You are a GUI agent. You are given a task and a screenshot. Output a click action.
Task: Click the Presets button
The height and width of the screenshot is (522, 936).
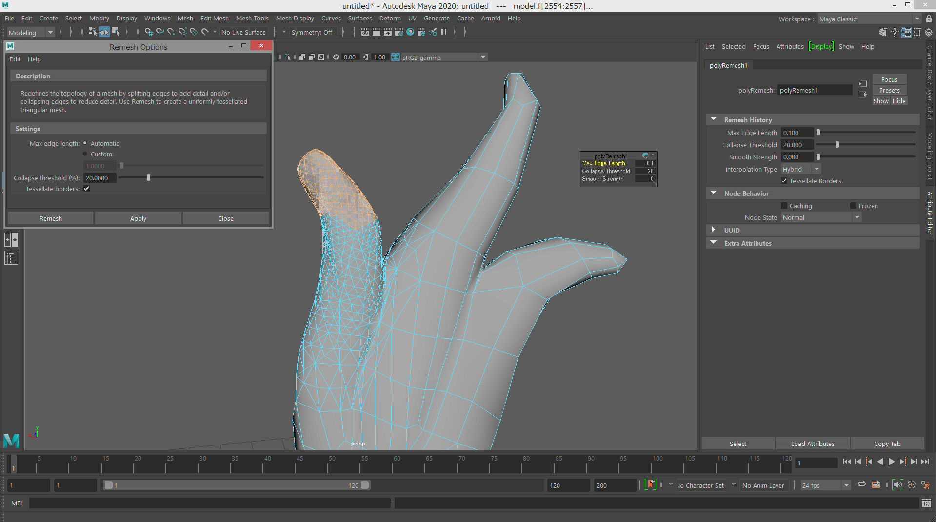coord(889,90)
